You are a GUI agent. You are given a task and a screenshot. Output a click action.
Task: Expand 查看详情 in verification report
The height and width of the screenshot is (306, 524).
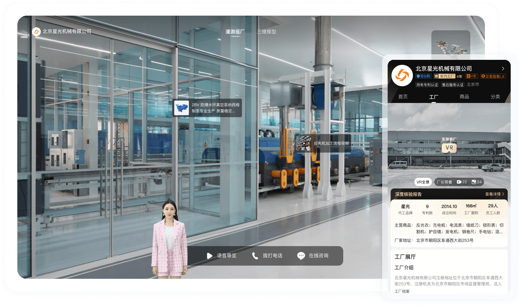494,194
